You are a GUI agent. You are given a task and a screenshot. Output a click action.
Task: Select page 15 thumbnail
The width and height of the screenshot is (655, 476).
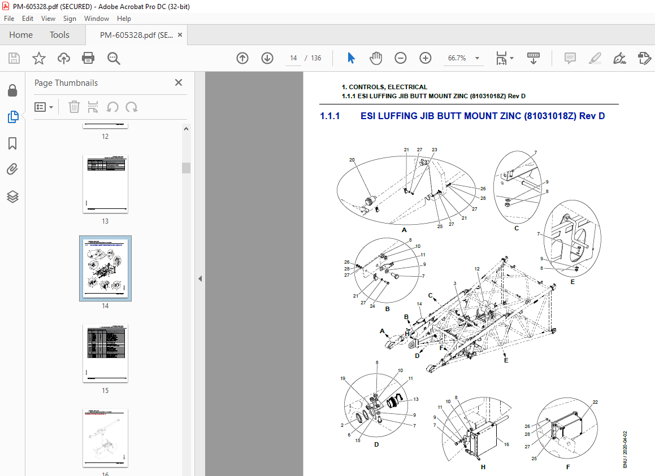point(105,353)
